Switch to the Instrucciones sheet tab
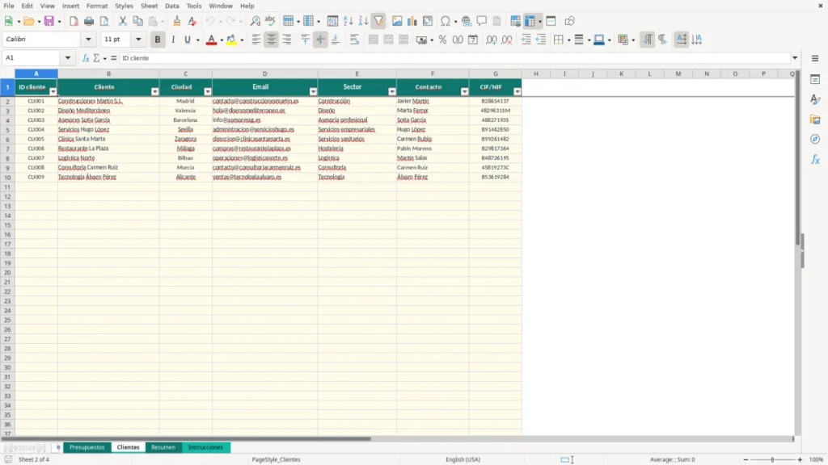This screenshot has height=465, width=828. (205, 447)
